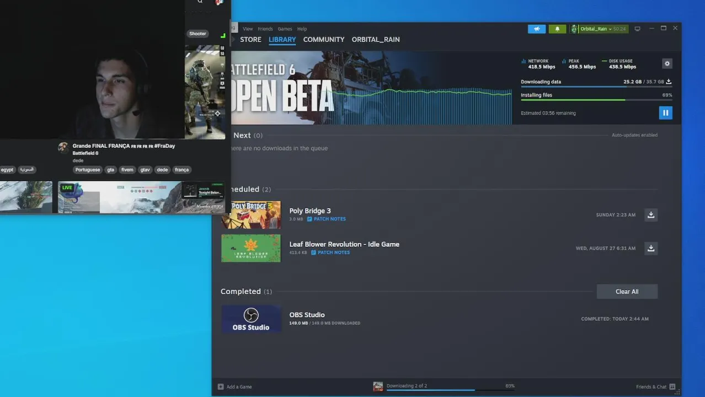The image size is (705, 397).
Task: Start Leaf Blower Revolution download now
Action: click(651, 248)
